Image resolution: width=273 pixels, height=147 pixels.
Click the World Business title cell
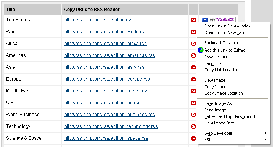(32, 115)
